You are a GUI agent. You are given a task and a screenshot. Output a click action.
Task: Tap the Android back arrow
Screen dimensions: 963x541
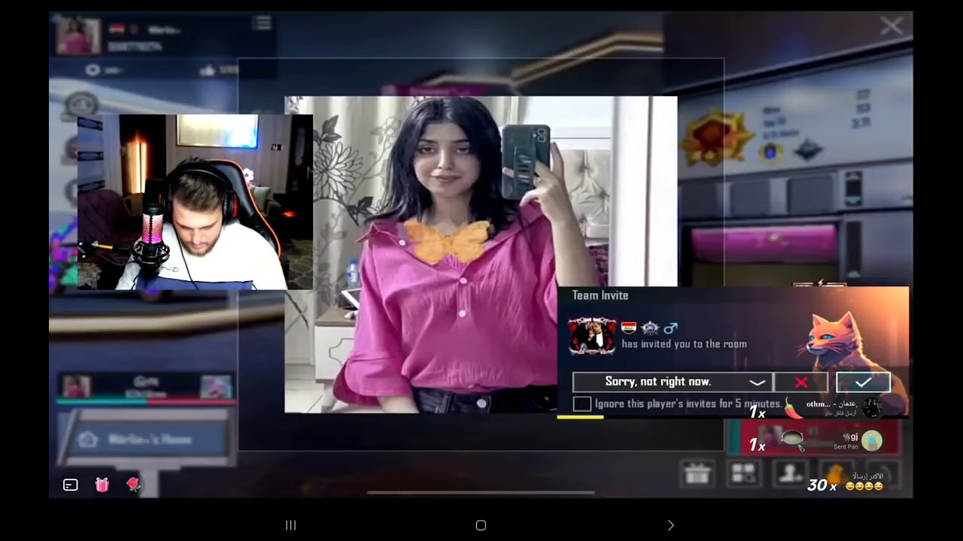(x=670, y=525)
